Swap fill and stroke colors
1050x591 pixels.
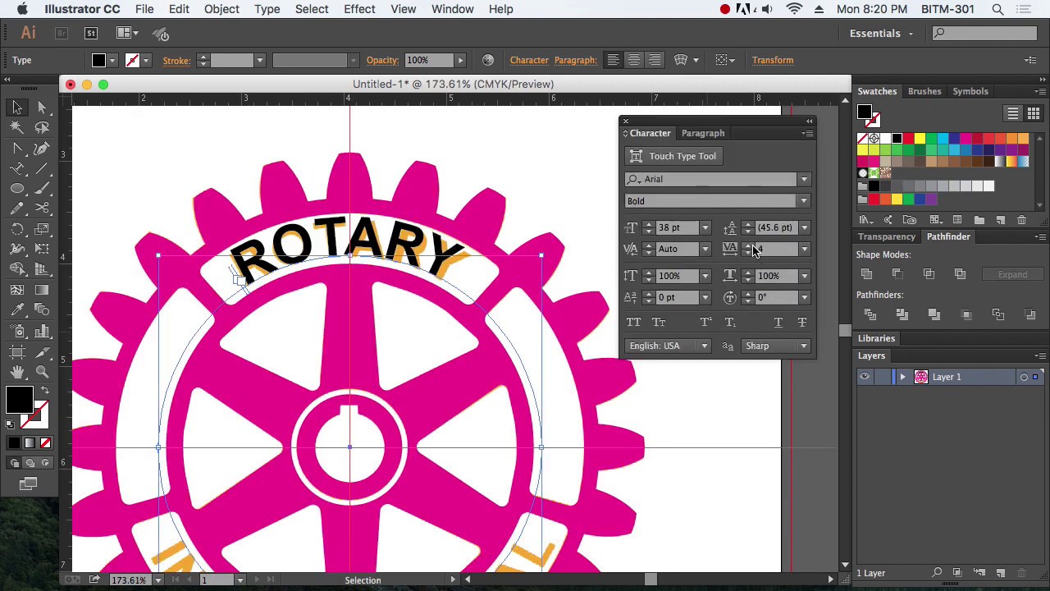coord(45,389)
